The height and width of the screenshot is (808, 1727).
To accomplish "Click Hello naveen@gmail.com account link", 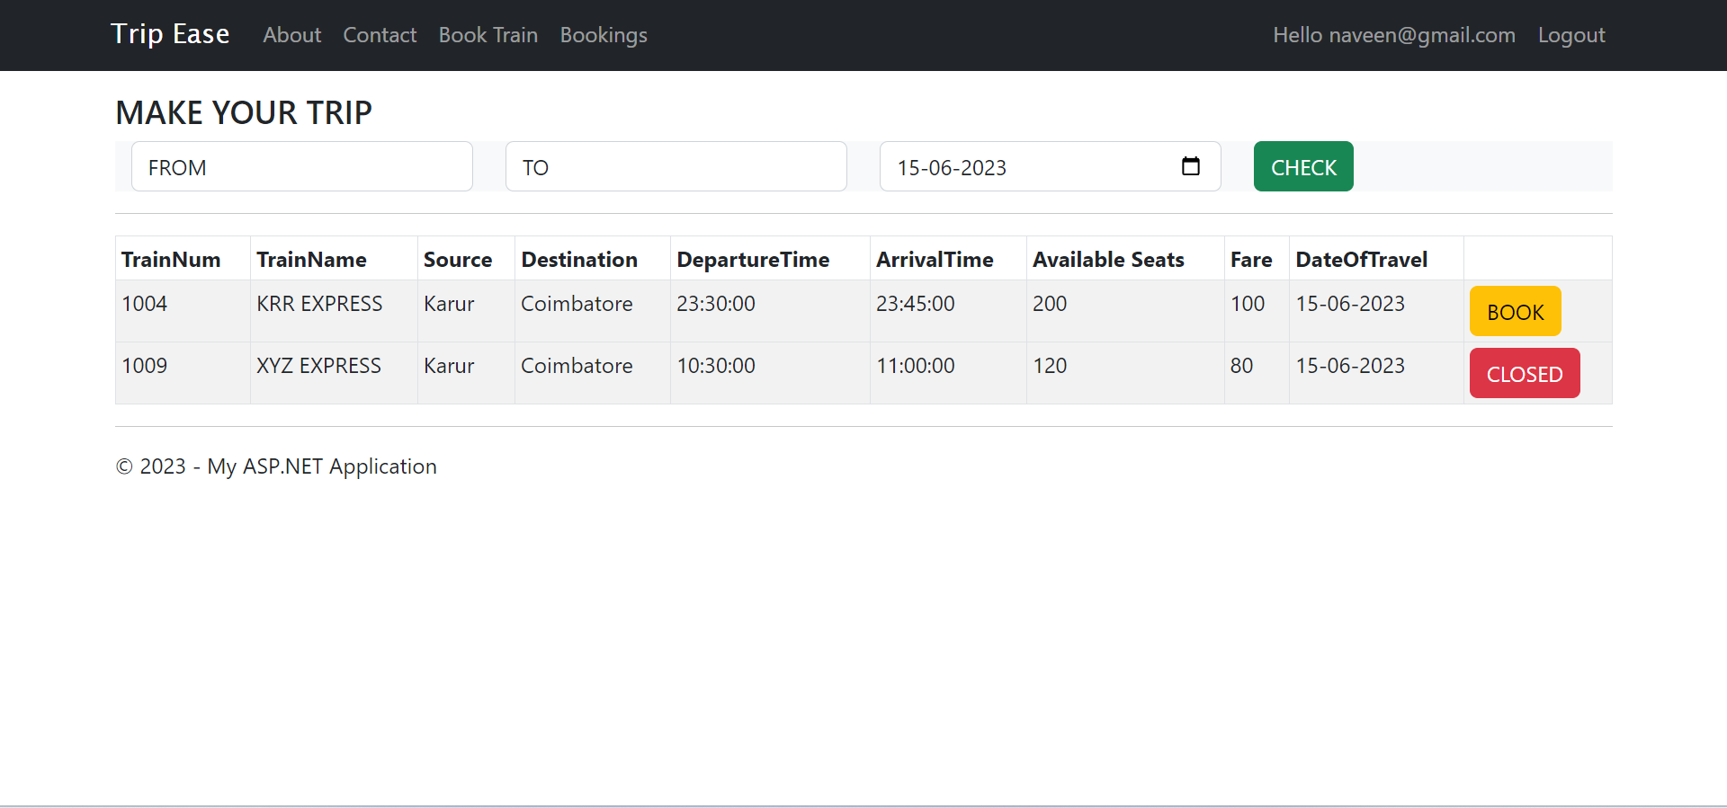I will point(1394,35).
